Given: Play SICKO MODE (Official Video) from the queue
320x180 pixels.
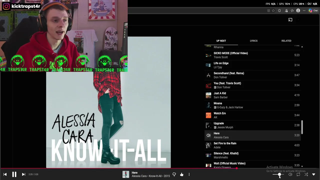Looking at the screenshot, I should [x=252, y=55].
